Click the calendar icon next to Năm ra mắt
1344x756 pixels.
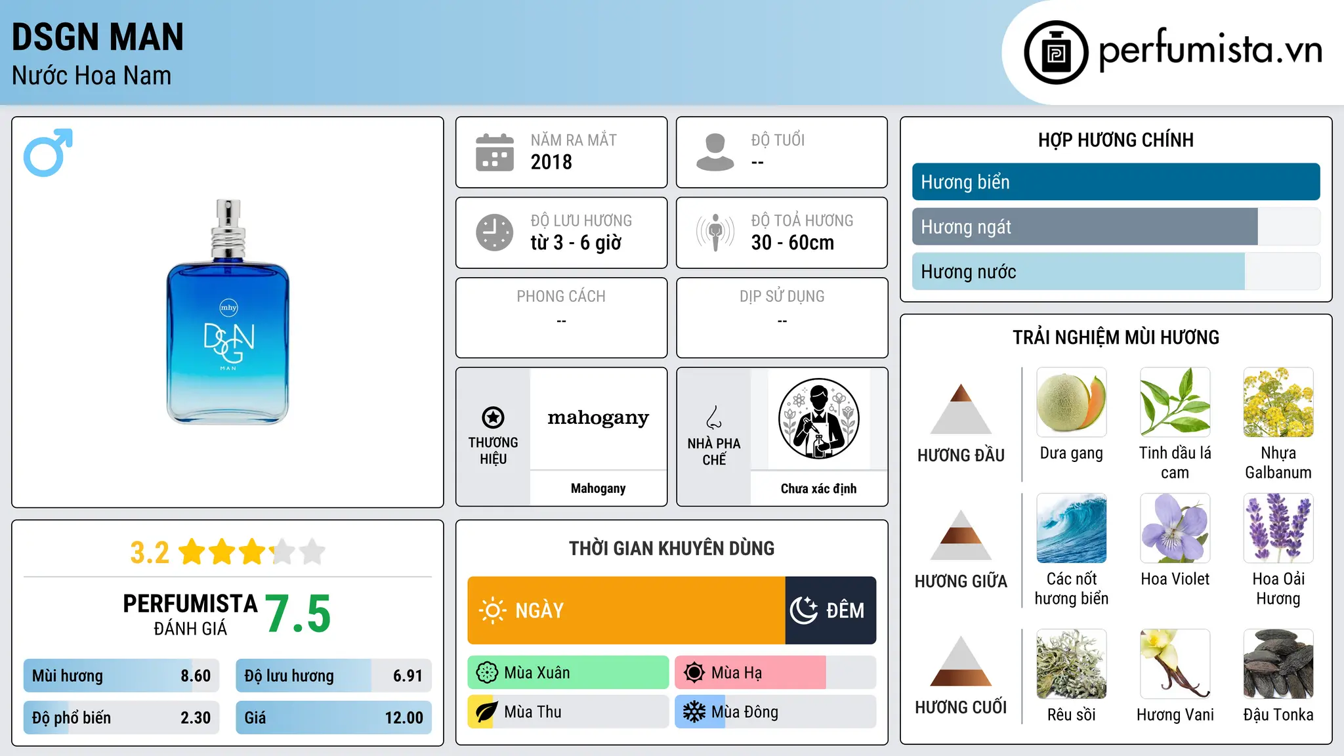494,152
